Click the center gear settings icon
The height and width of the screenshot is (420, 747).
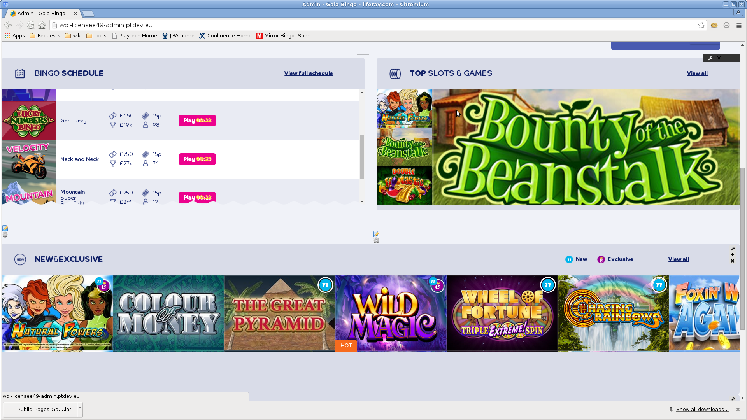[x=376, y=241]
